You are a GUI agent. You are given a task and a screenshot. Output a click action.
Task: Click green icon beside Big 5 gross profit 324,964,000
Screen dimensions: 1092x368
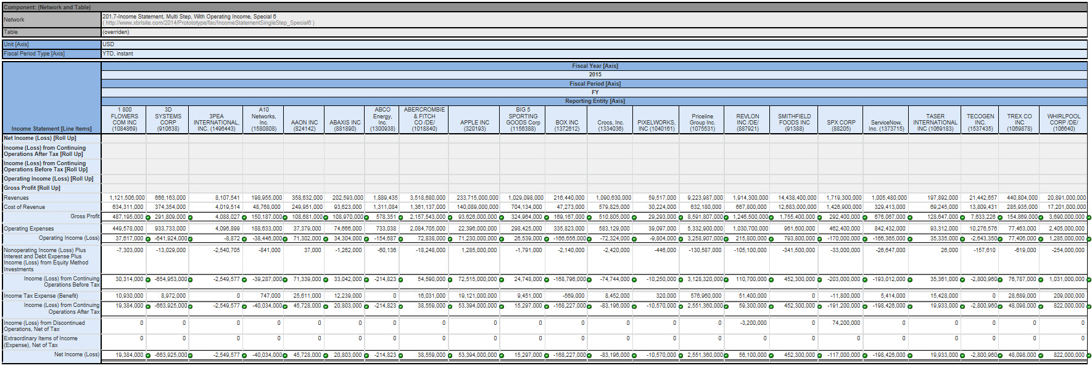547,218
